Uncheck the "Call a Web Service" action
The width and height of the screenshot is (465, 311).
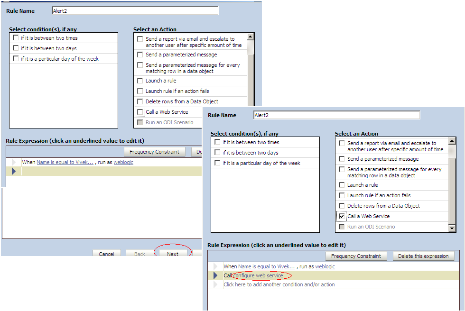coord(342,216)
